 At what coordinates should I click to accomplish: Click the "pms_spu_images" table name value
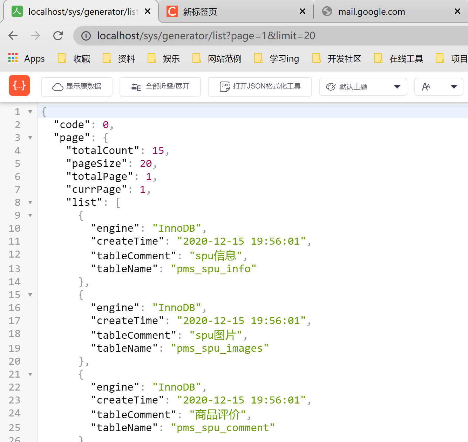point(220,348)
